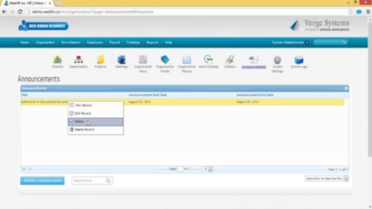
Task: Open Operation on Selected Row dropdown
Action: 327,178
